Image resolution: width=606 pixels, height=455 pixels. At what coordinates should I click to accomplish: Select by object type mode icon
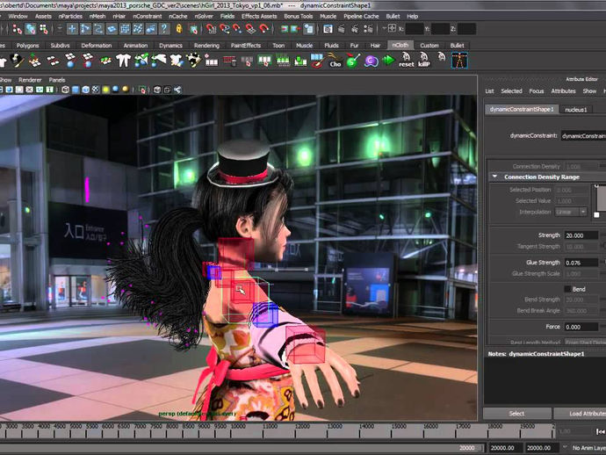31,29
